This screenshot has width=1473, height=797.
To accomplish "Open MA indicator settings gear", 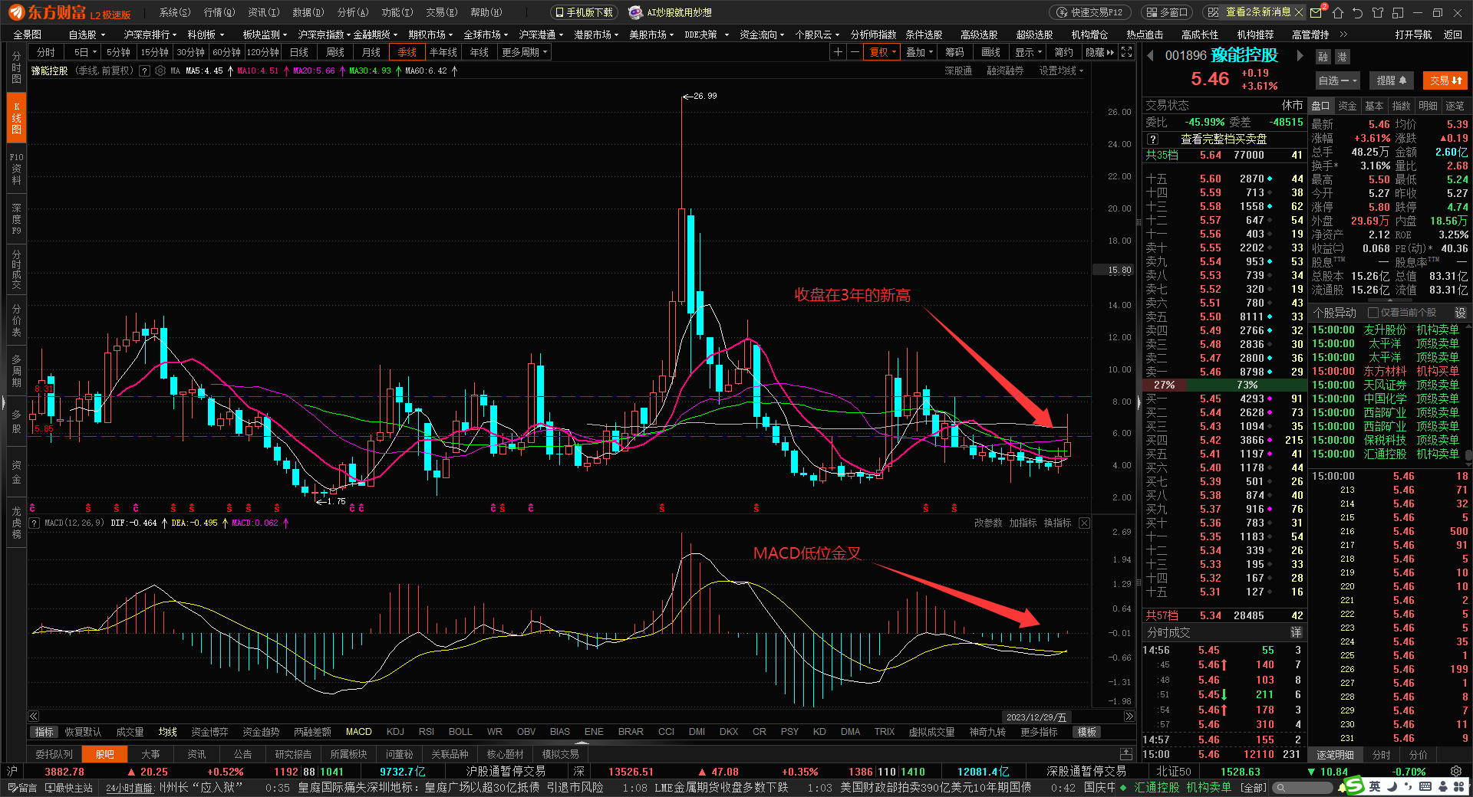I will click(x=160, y=71).
